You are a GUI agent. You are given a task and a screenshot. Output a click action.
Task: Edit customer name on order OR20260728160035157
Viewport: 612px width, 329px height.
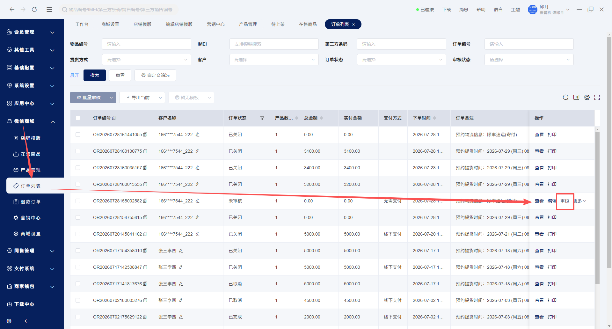[197, 168]
